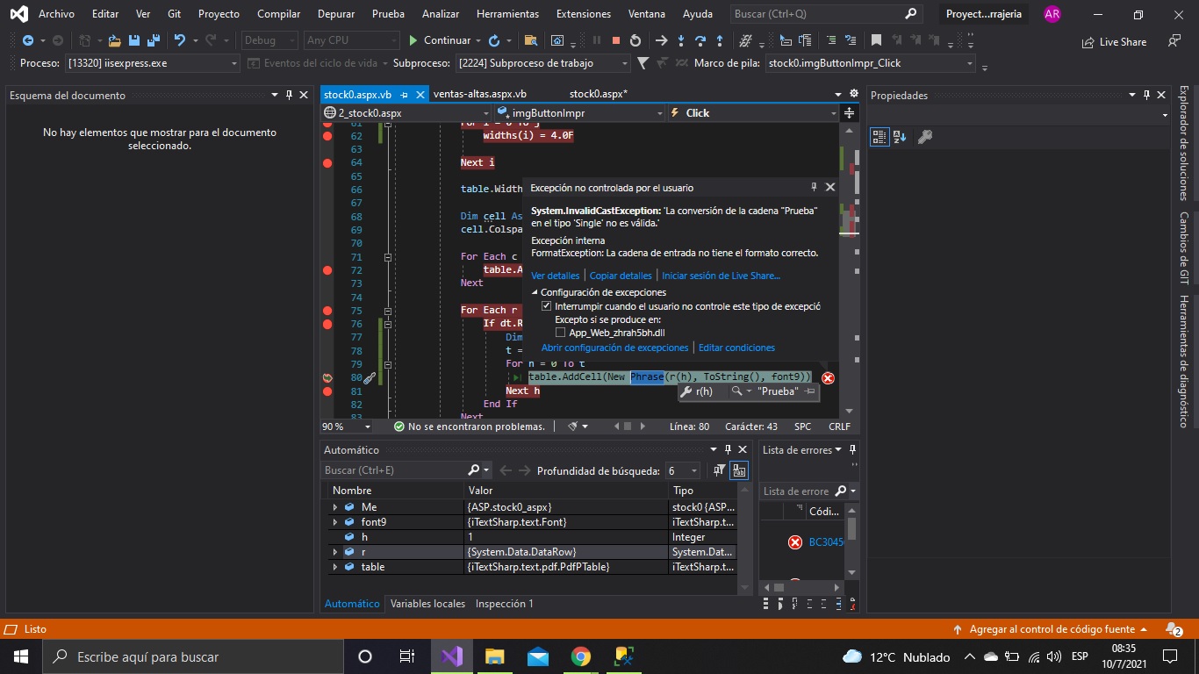Viewport: 1199px width, 674px height.
Task: Toggle breakpoint on line 76
Action: 327,325
